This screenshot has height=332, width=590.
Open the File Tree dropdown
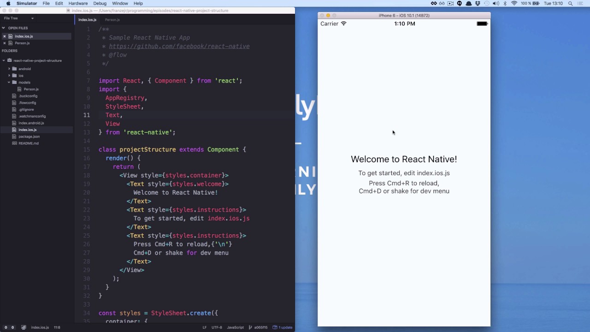19,18
